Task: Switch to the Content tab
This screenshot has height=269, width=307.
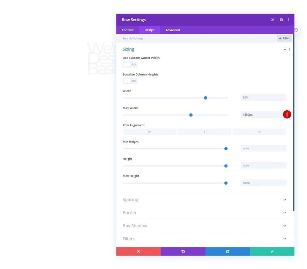Action: (127, 30)
